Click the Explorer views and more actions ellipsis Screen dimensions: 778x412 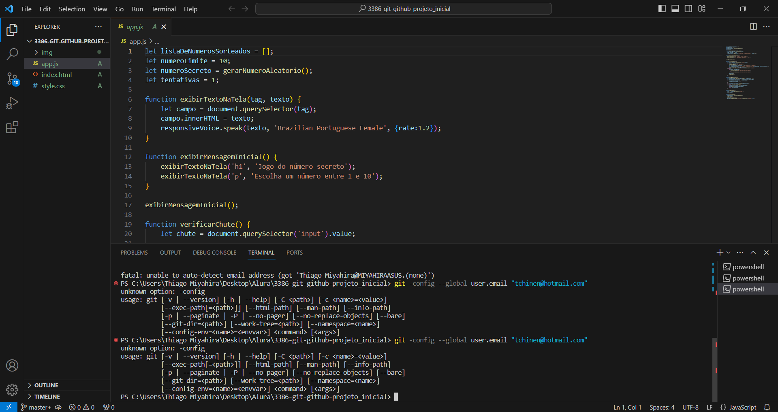[98, 27]
